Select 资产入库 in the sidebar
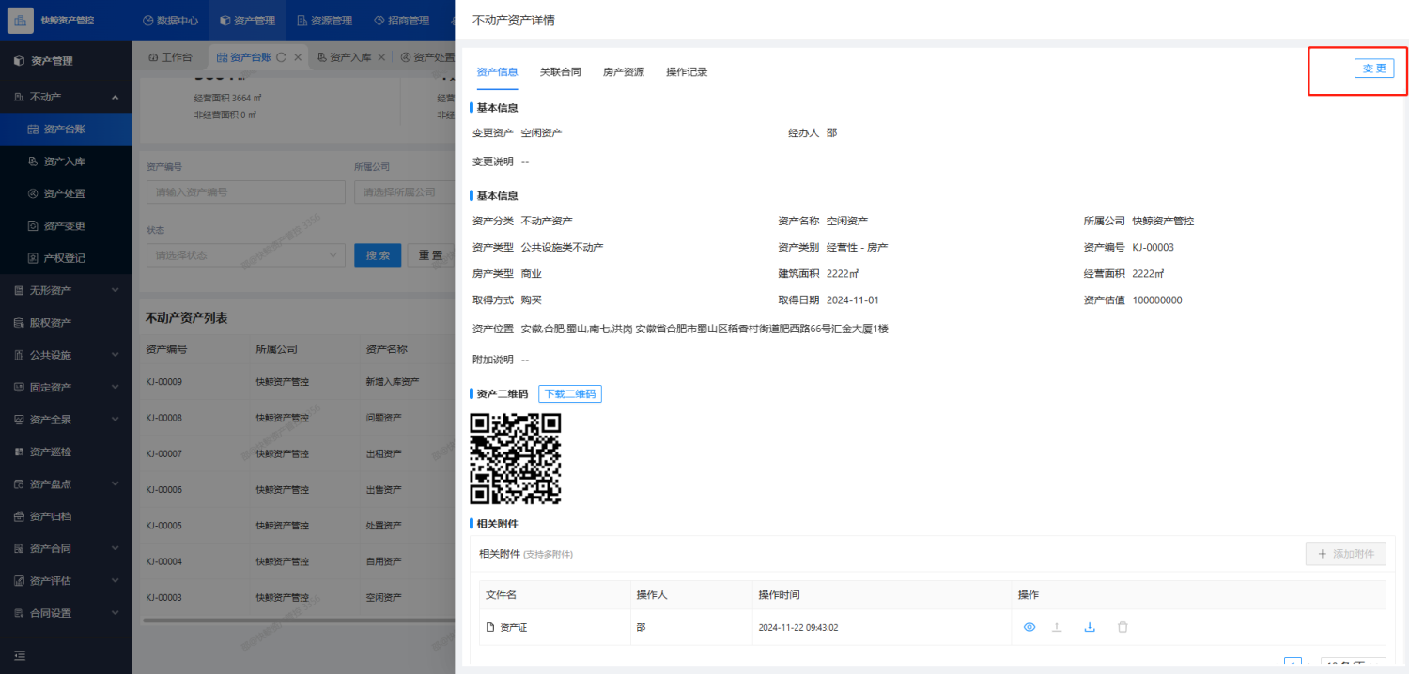 [x=66, y=161]
